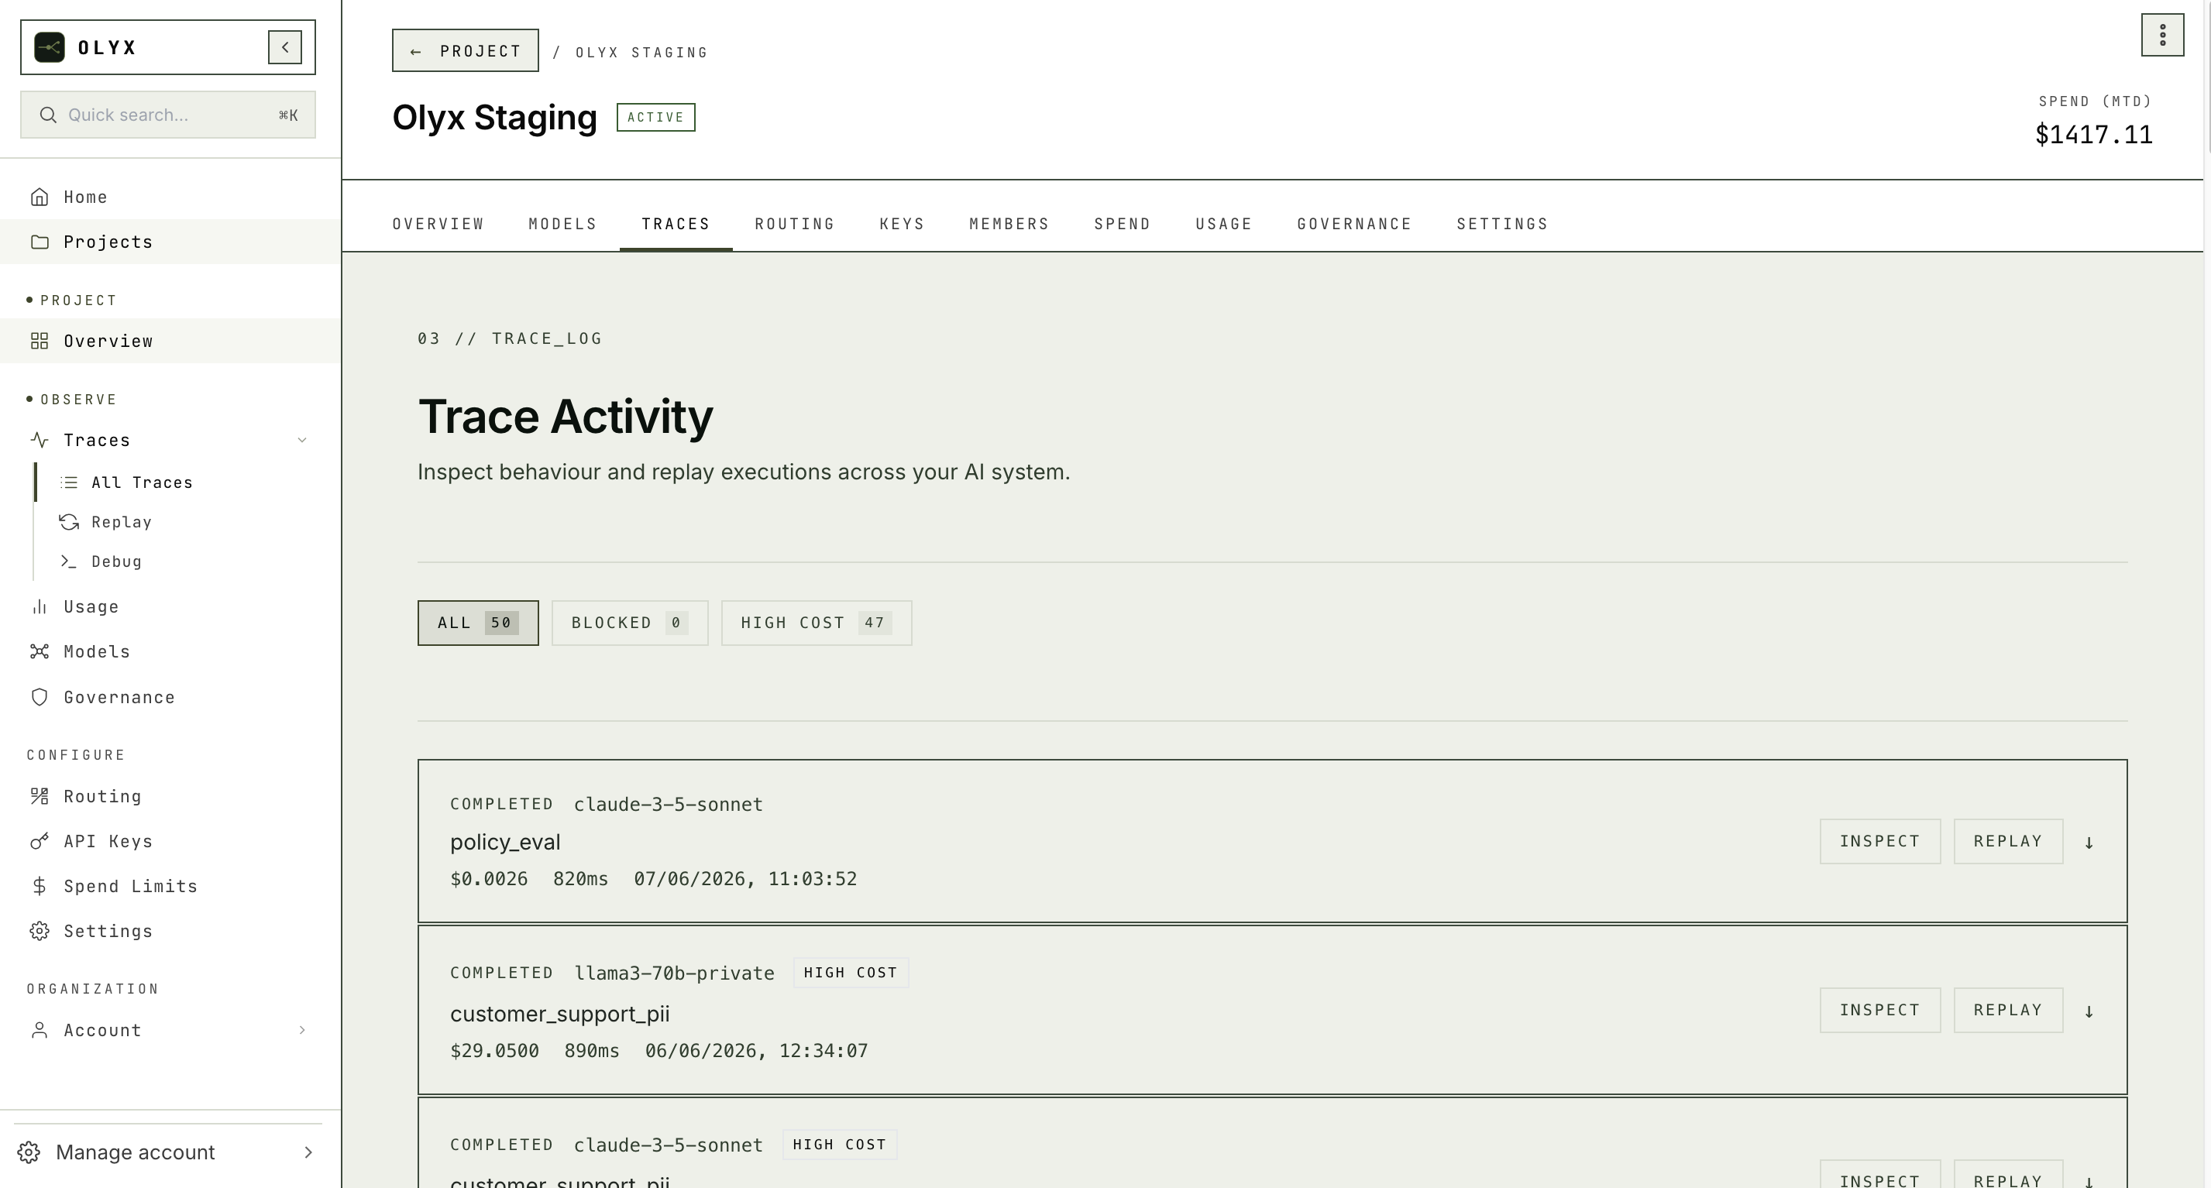Expand the Account submenu chevron
This screenshot has height=1188, width=2211.
pos(302,1030)
